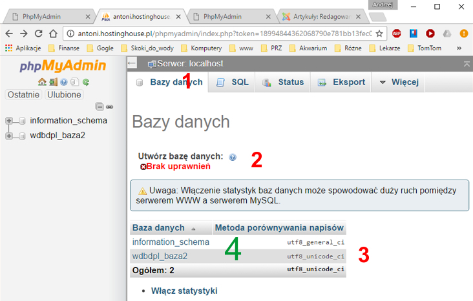View site information icon in address bar

pyautogui.click(x=70, y=34)
